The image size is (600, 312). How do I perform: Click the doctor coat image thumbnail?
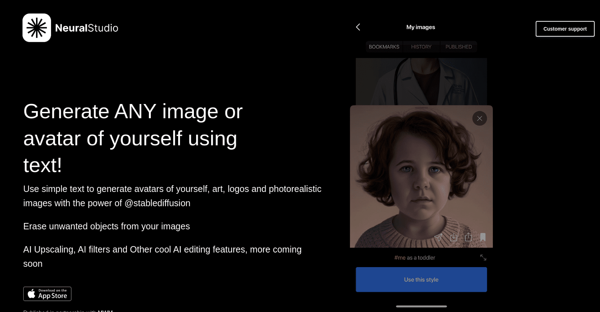[421, 82]
